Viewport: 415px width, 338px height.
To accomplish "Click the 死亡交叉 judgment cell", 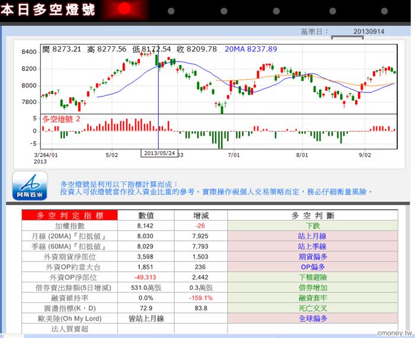I will 313,308.
